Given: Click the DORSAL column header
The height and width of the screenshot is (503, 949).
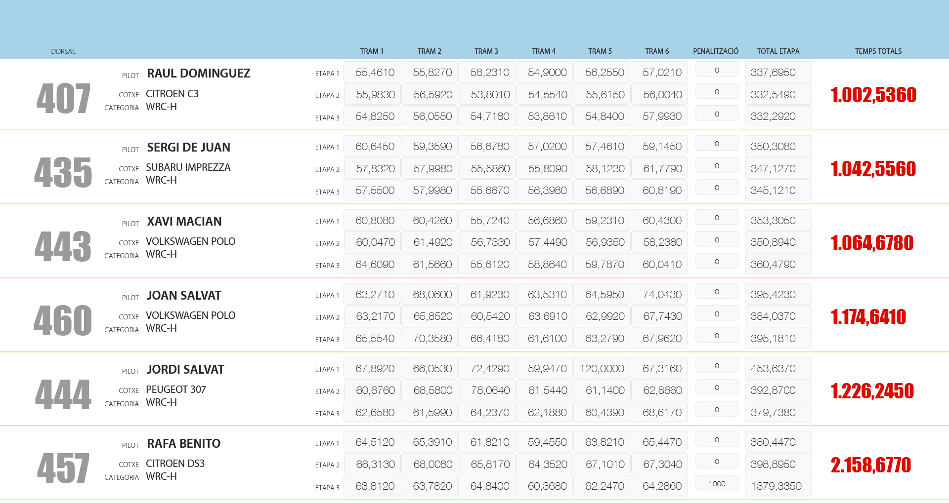Looking at the screenshot, I should (63, 51).
